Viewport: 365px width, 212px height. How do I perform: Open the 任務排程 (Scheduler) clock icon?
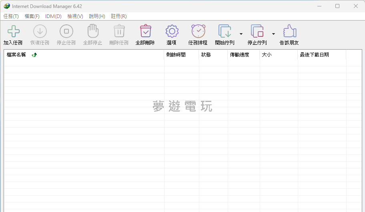point(198,31)
